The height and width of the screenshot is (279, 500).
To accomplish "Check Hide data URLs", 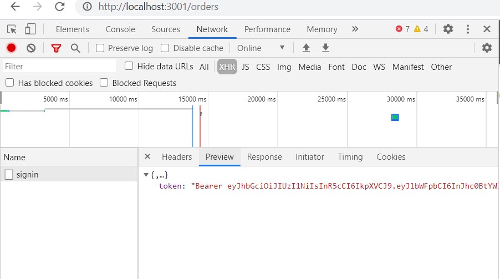I will 129,66.
